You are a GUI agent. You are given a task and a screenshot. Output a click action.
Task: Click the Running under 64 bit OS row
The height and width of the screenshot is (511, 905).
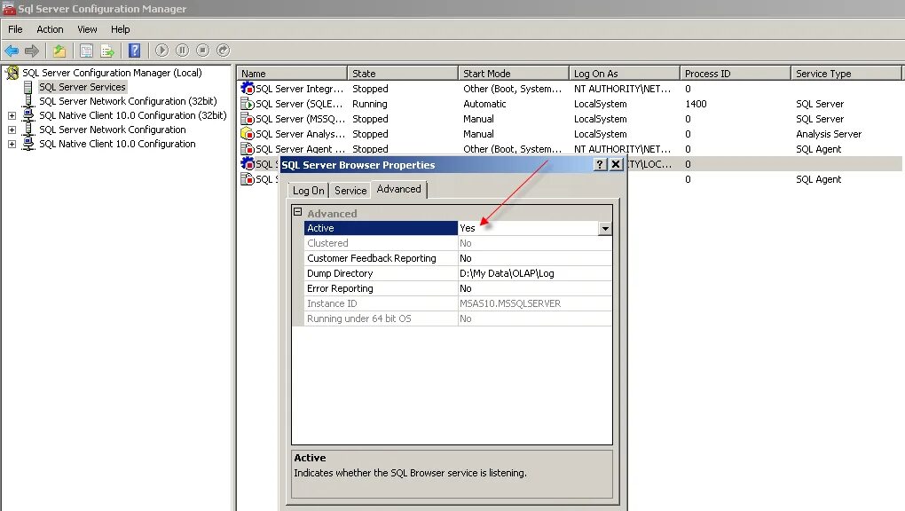pos(458,318)
